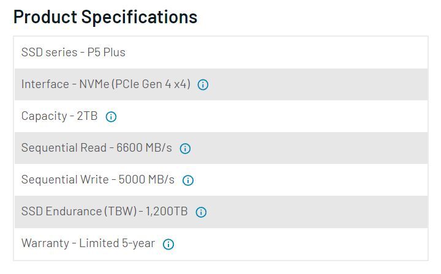Click the 'SSD series' label text

(48, 53)
